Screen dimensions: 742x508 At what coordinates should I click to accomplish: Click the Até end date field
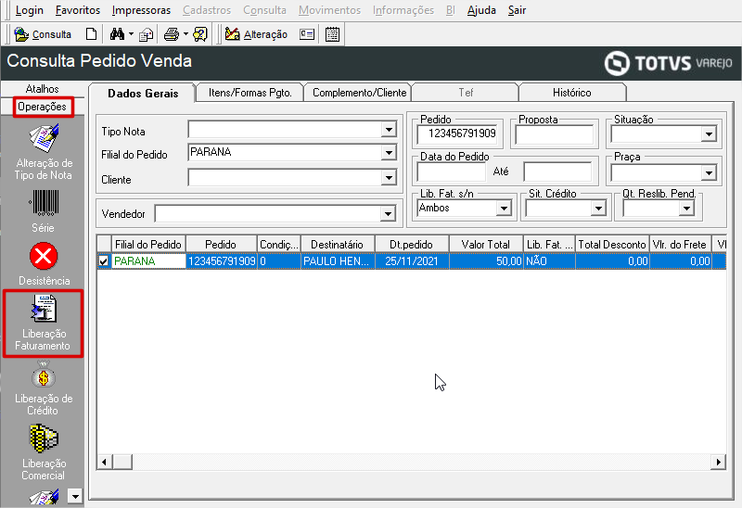pos(557,172)
